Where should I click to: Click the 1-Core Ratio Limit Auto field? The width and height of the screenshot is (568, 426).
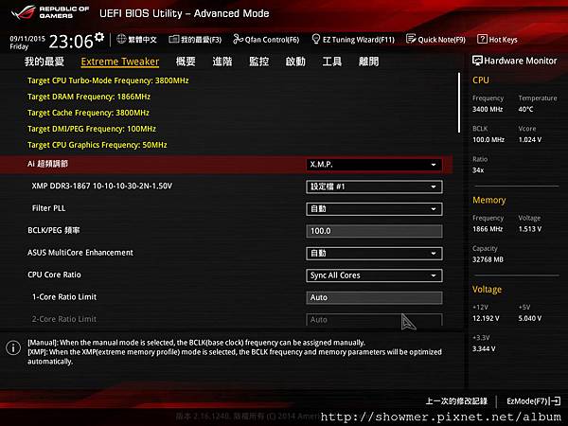tap(374, 297)
